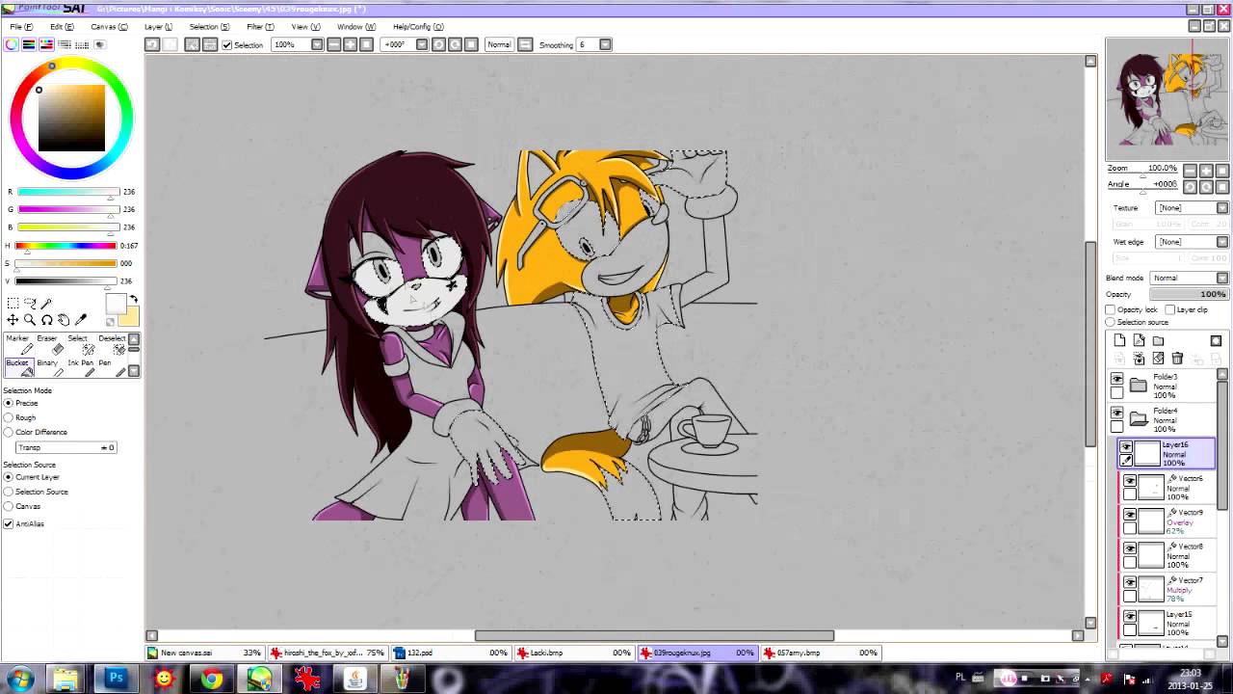The width and height of the screenshot is (1233, 694).
Task: Open the zoom percentage dropdown
Action: [x=317, y=44]
